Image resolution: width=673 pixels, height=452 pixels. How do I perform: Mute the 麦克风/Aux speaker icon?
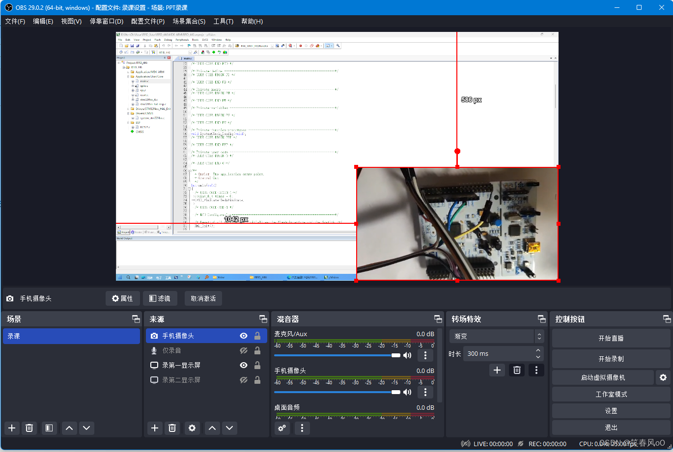tap(407, 355)
